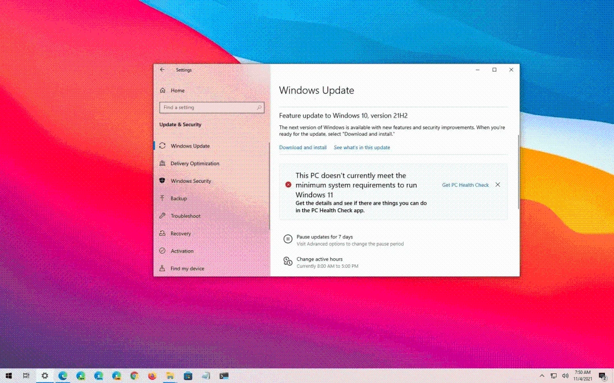614x383 pixels.
Task: Click the Backup upward arrow icon
Action: pos(162,198)
